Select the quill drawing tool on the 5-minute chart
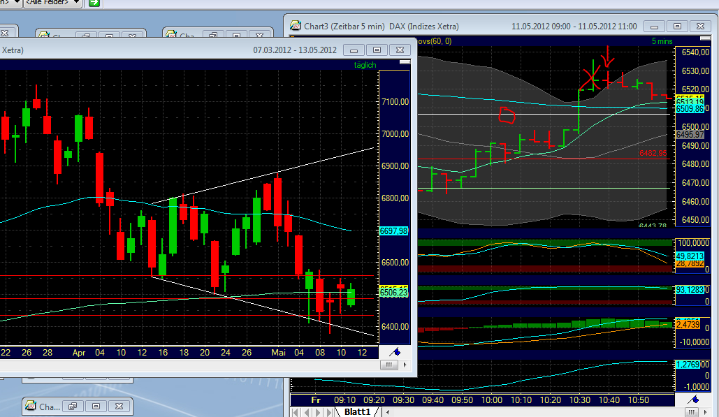This screenshot has width=719, height=417. (693, 399)
